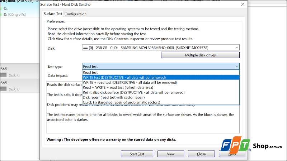Open the Disk drive dropdown arrow

[237, 48]
